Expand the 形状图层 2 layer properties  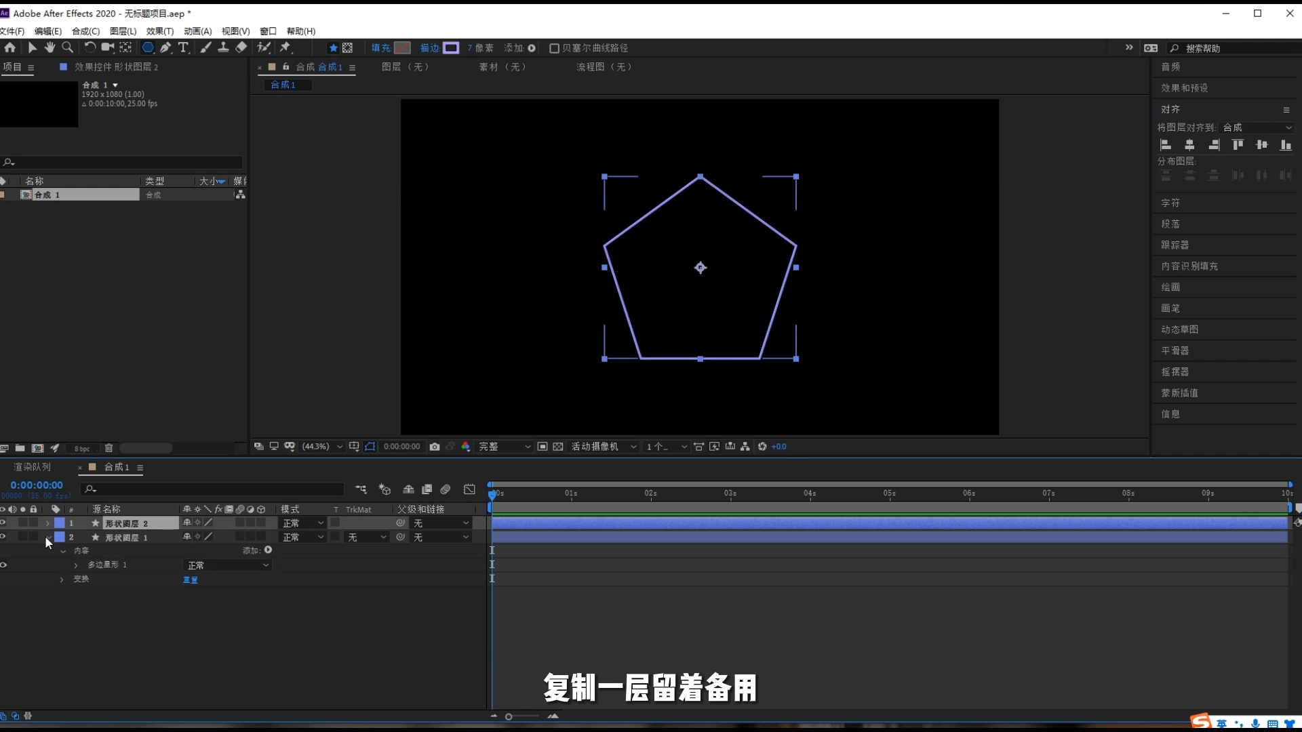pos(47,523)
